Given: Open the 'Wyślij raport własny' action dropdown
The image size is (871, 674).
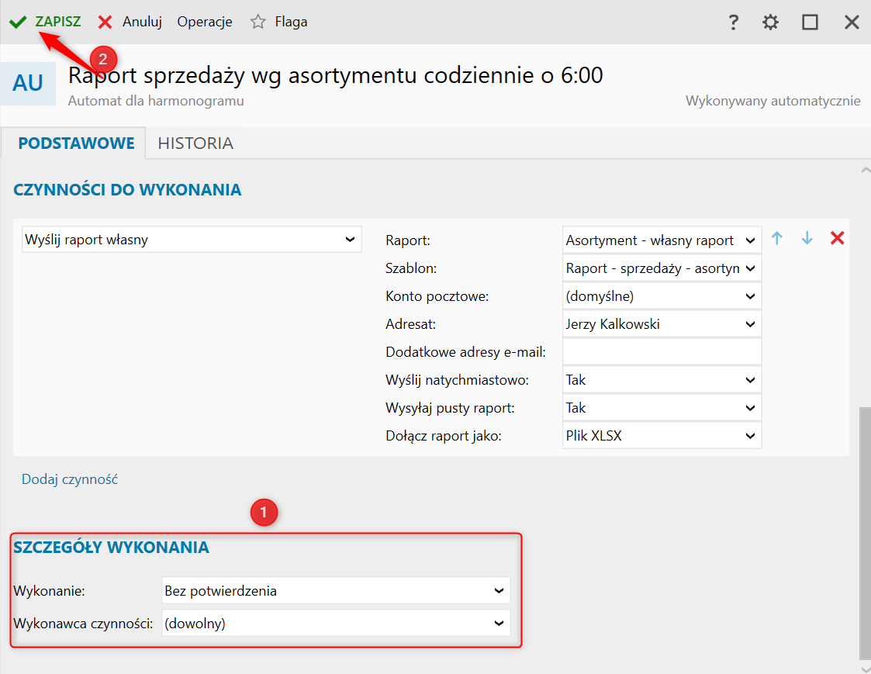Looking at the screenshot, I should coord(192,240).
